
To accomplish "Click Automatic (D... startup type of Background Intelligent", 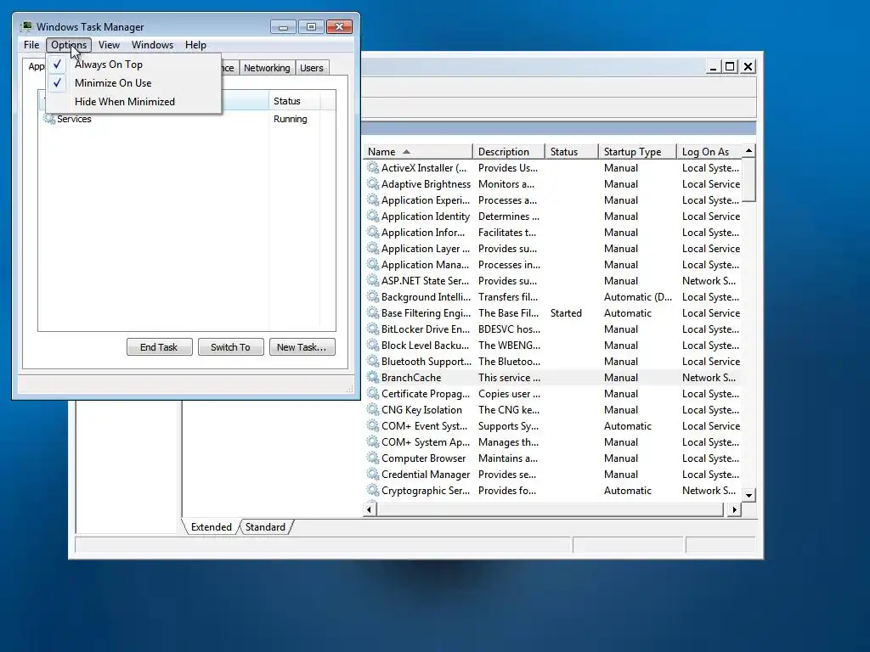I will [637, 297].
